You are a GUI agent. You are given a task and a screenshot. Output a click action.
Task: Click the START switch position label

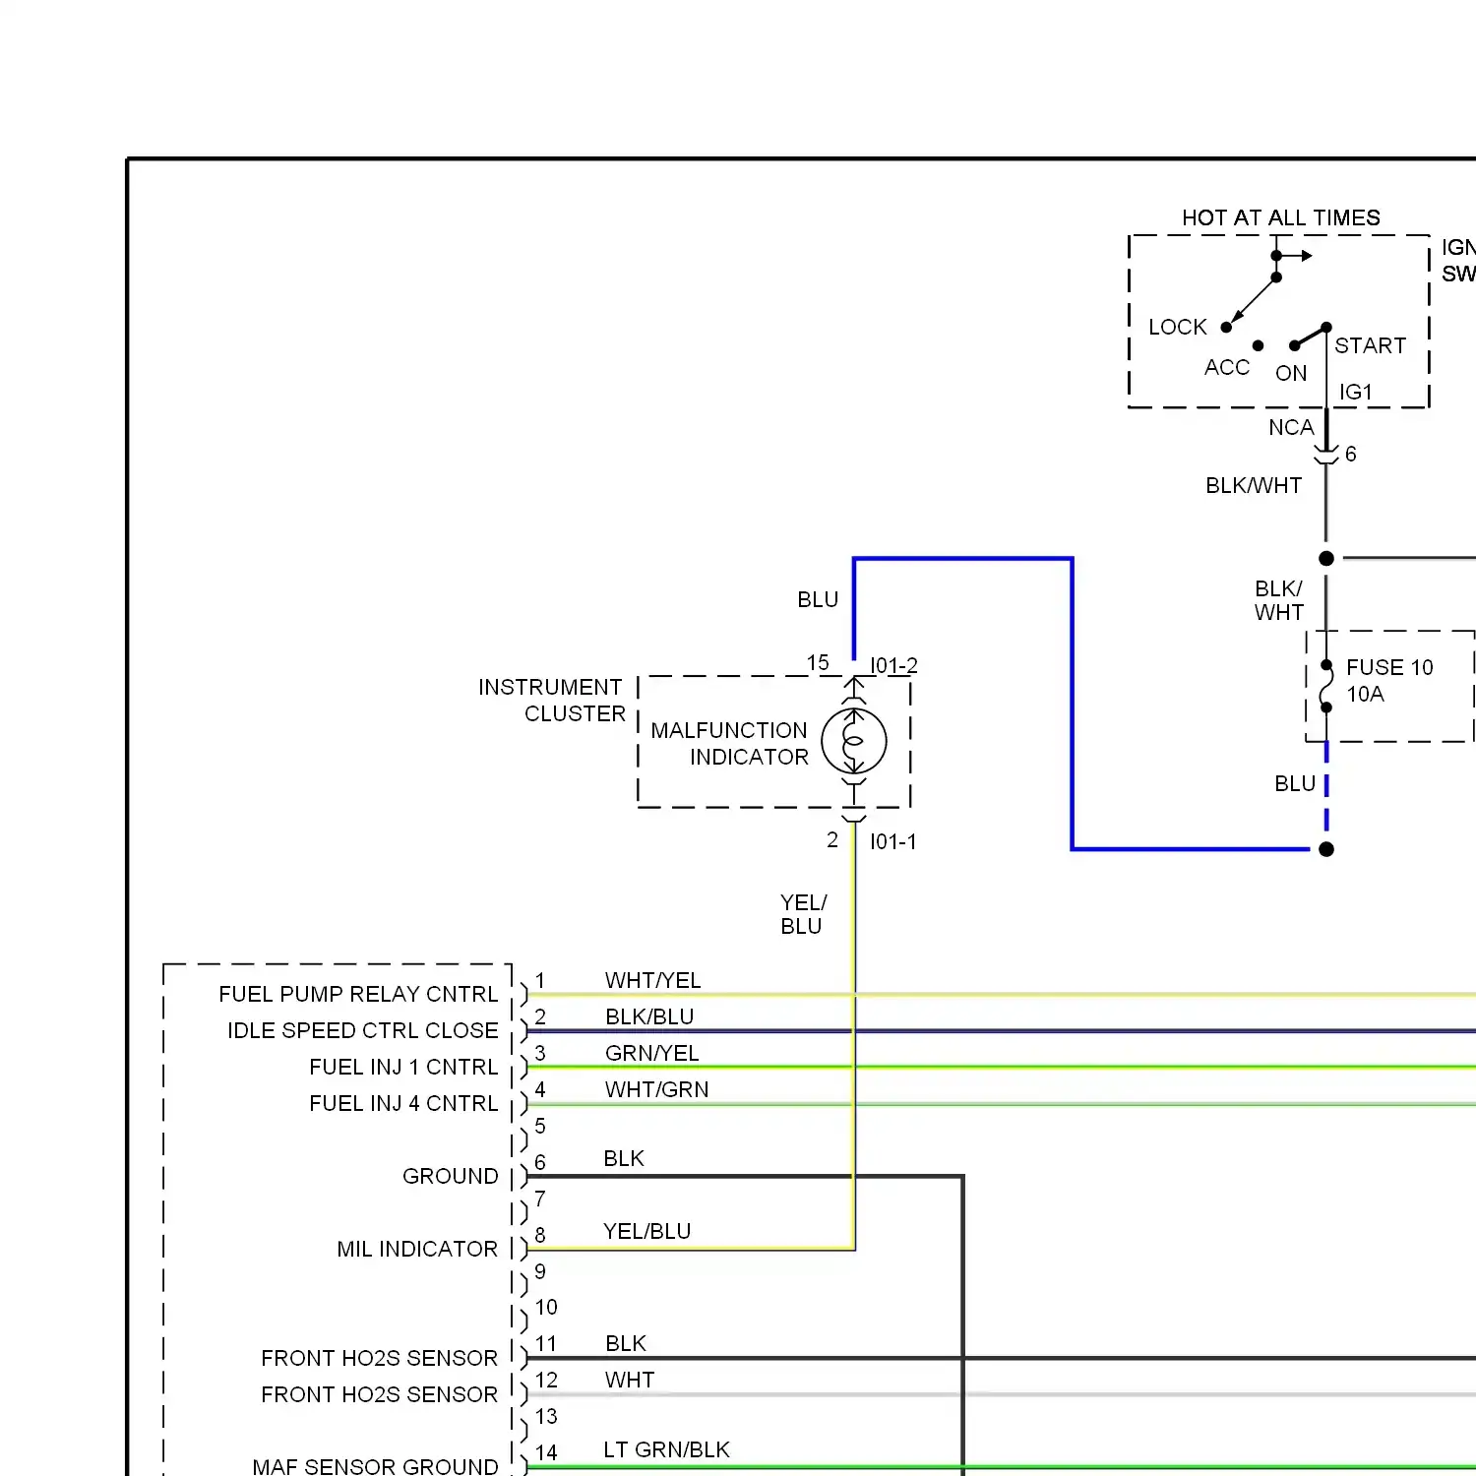(1370, 345)
